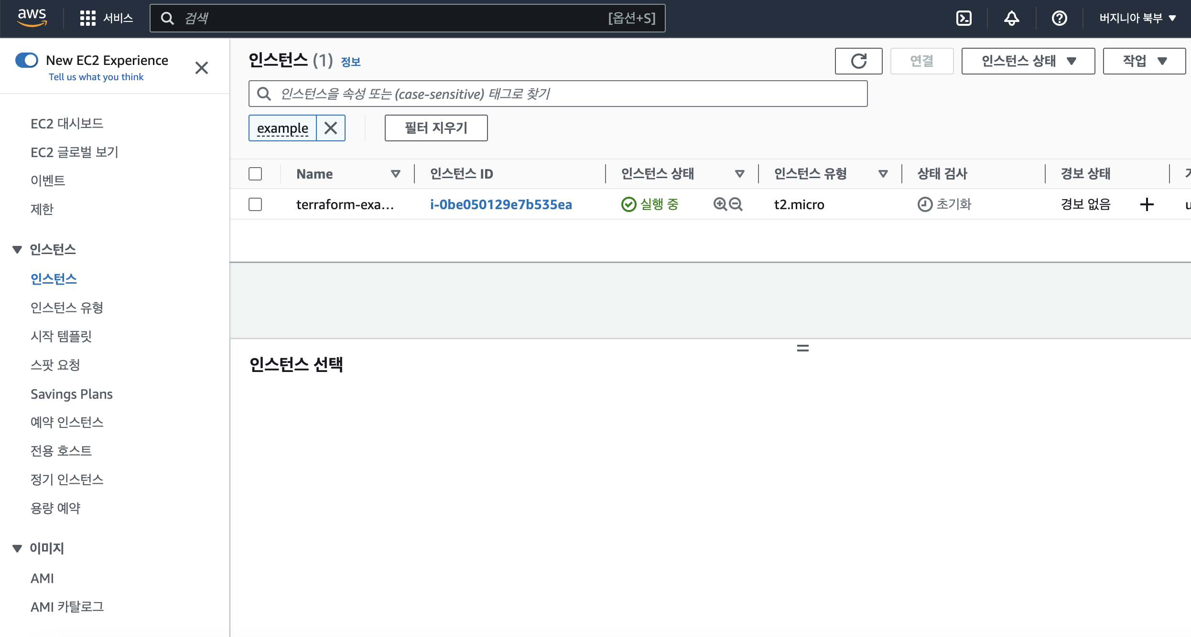This screenshot has height=637, width=1191.
Task: Select 용량 예약 in the sidebar
Action: point(55,508)
